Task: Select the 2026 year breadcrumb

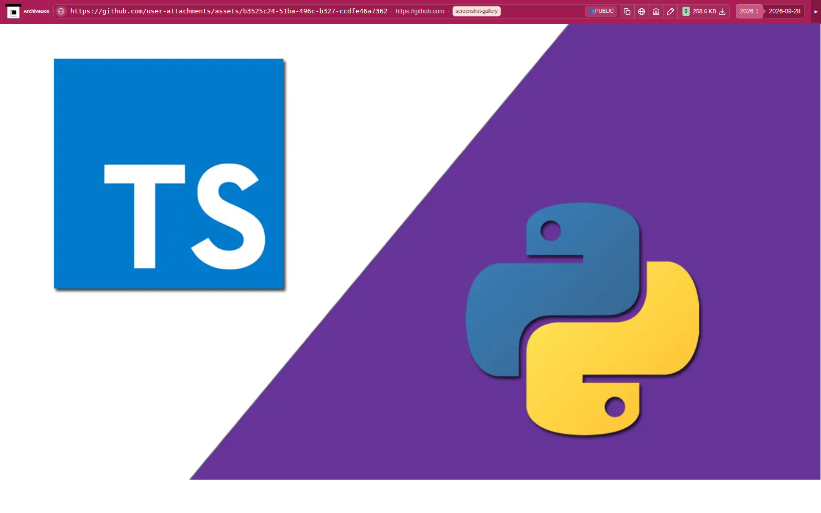Action: pyautogui.click(x=749, y=11)
